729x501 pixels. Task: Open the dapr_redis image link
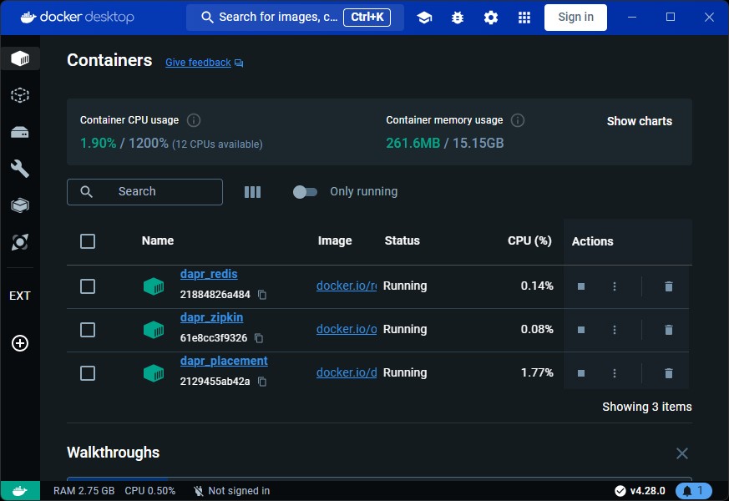(x=347, y=286)
